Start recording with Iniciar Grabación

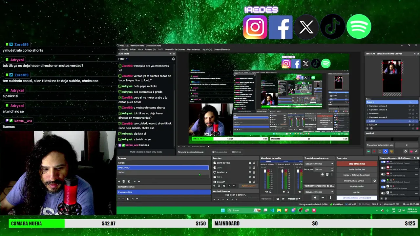coord(357,169)
